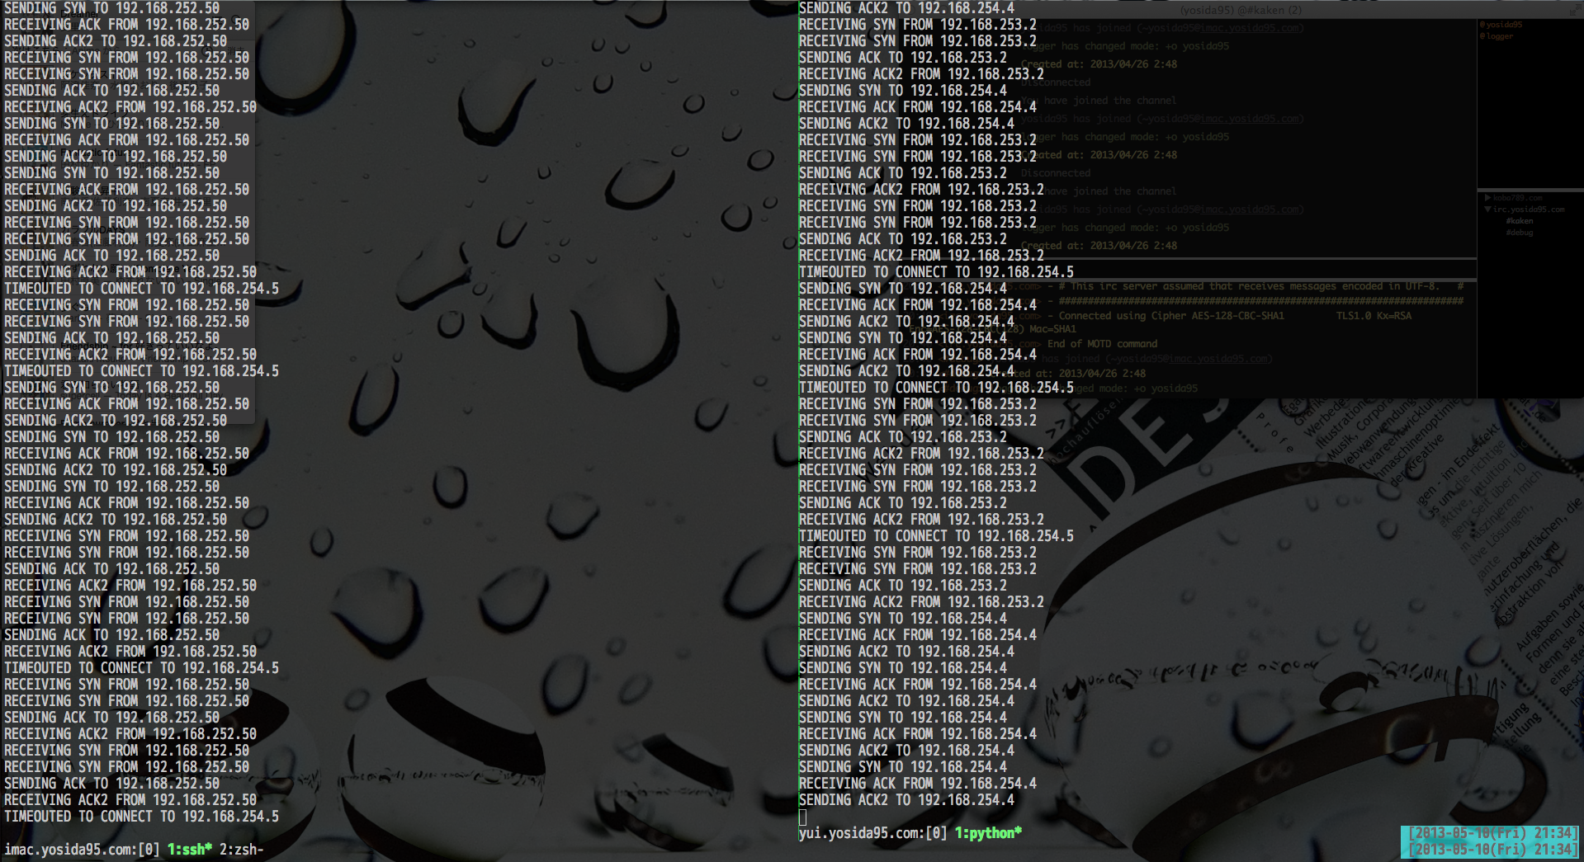The width and height of the screenshot is (1584, 862).
Task: Click the IRC window title (yosida95) @#kaken
Action: point(1240,10)
